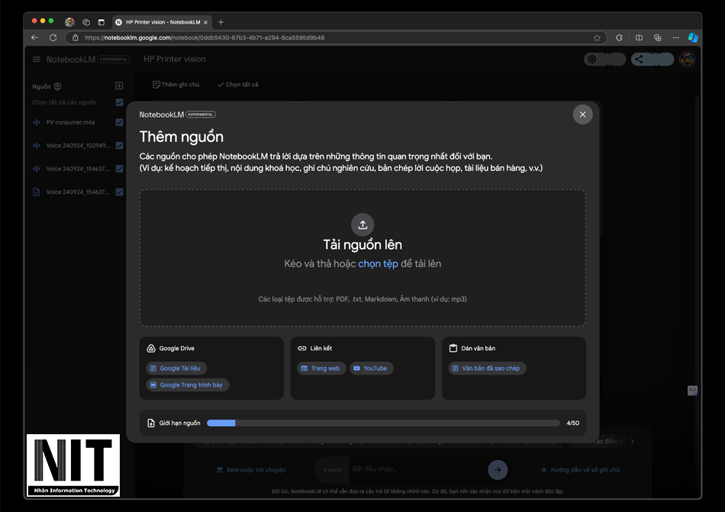The width and height of the screenshot is (725, 512).
Task: Click the lock site info icon
Action: click(76, 37)
